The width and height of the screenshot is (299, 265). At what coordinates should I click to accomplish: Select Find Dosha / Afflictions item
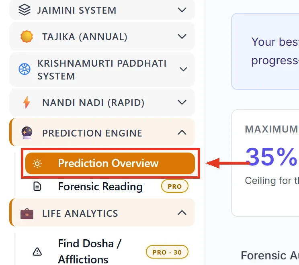point(90,252)
